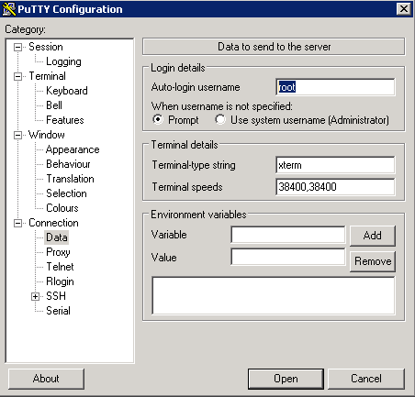Click the Add environment variable button

point(373,236)
